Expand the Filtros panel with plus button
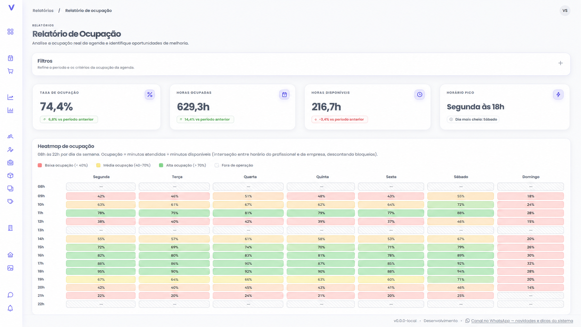Screen dimensions: 581x327 (x=560, y=63)
